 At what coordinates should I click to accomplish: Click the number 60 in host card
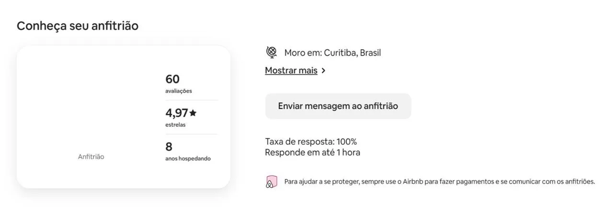point(172,79)
